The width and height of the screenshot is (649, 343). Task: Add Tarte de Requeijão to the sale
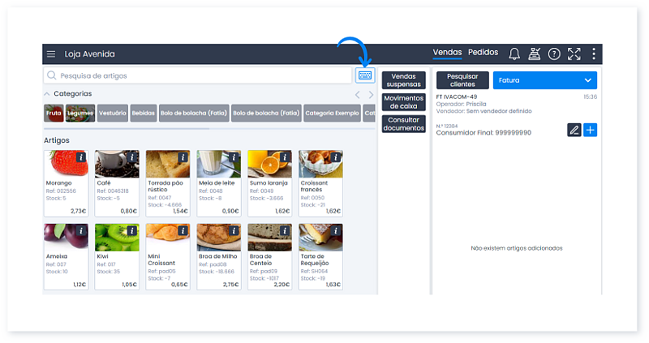click(x=320, y=257)
